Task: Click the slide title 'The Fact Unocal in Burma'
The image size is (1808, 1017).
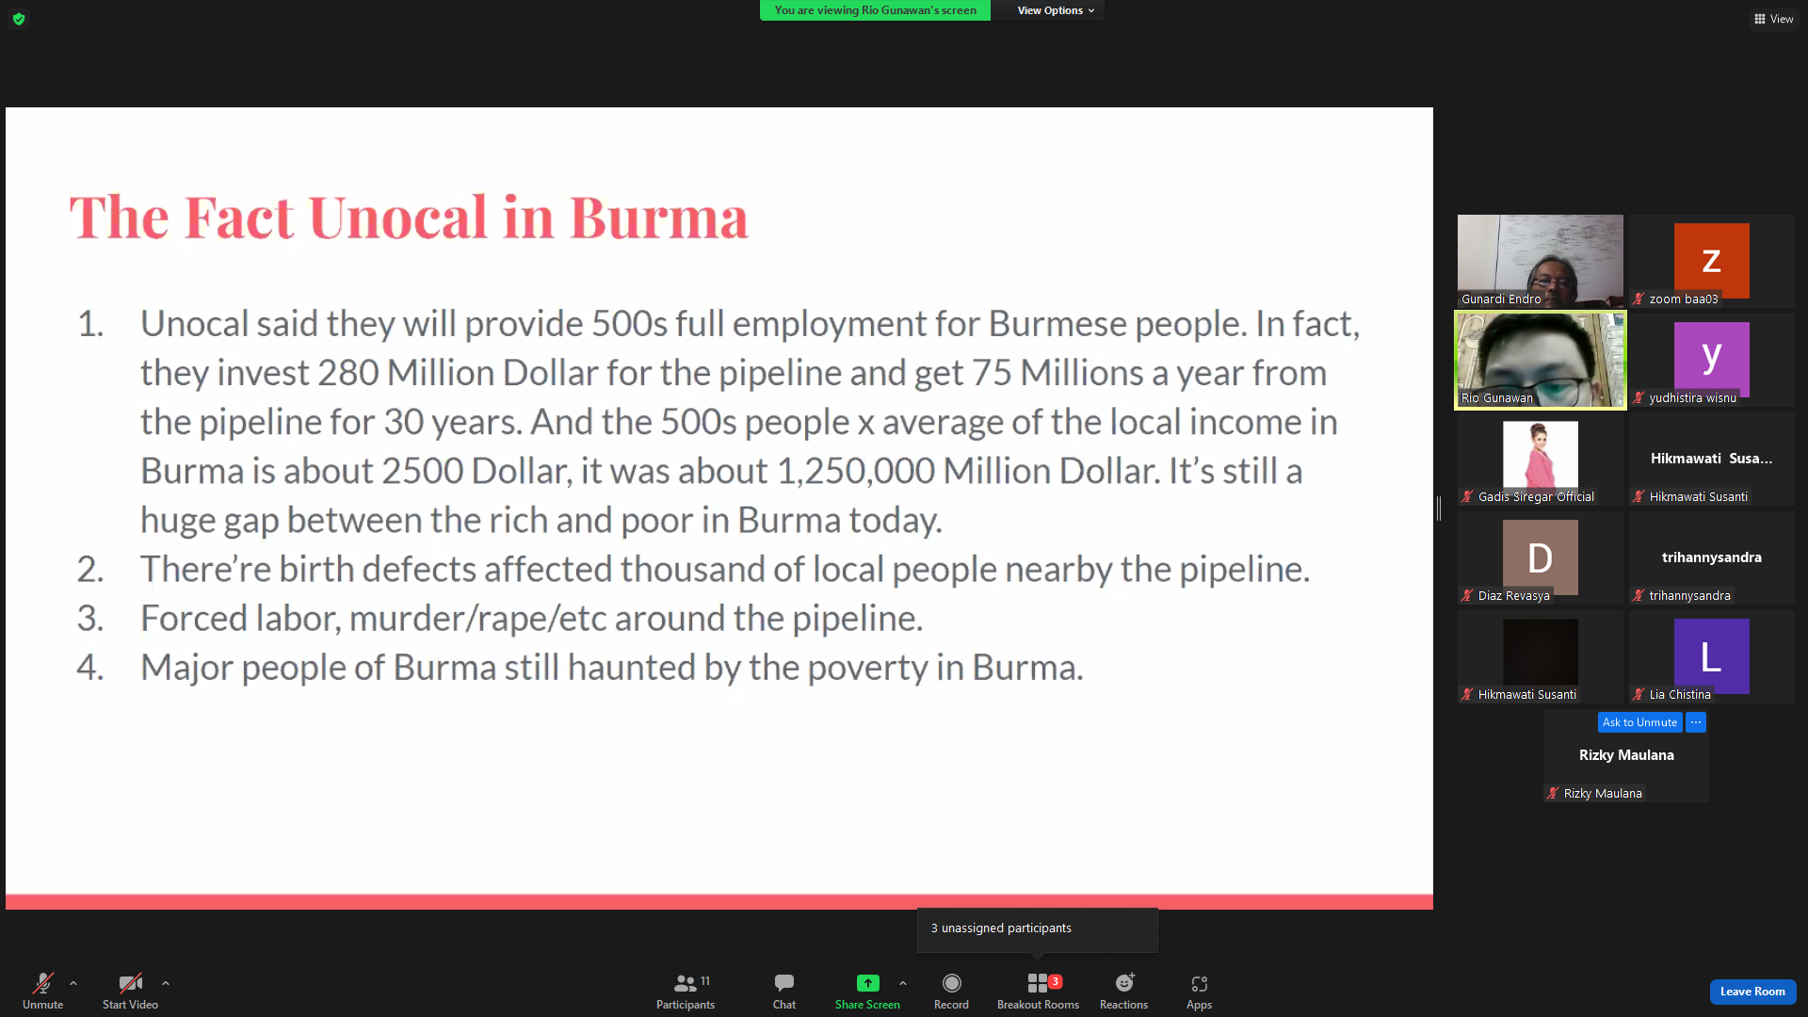Action: click(x=409, y=218)
